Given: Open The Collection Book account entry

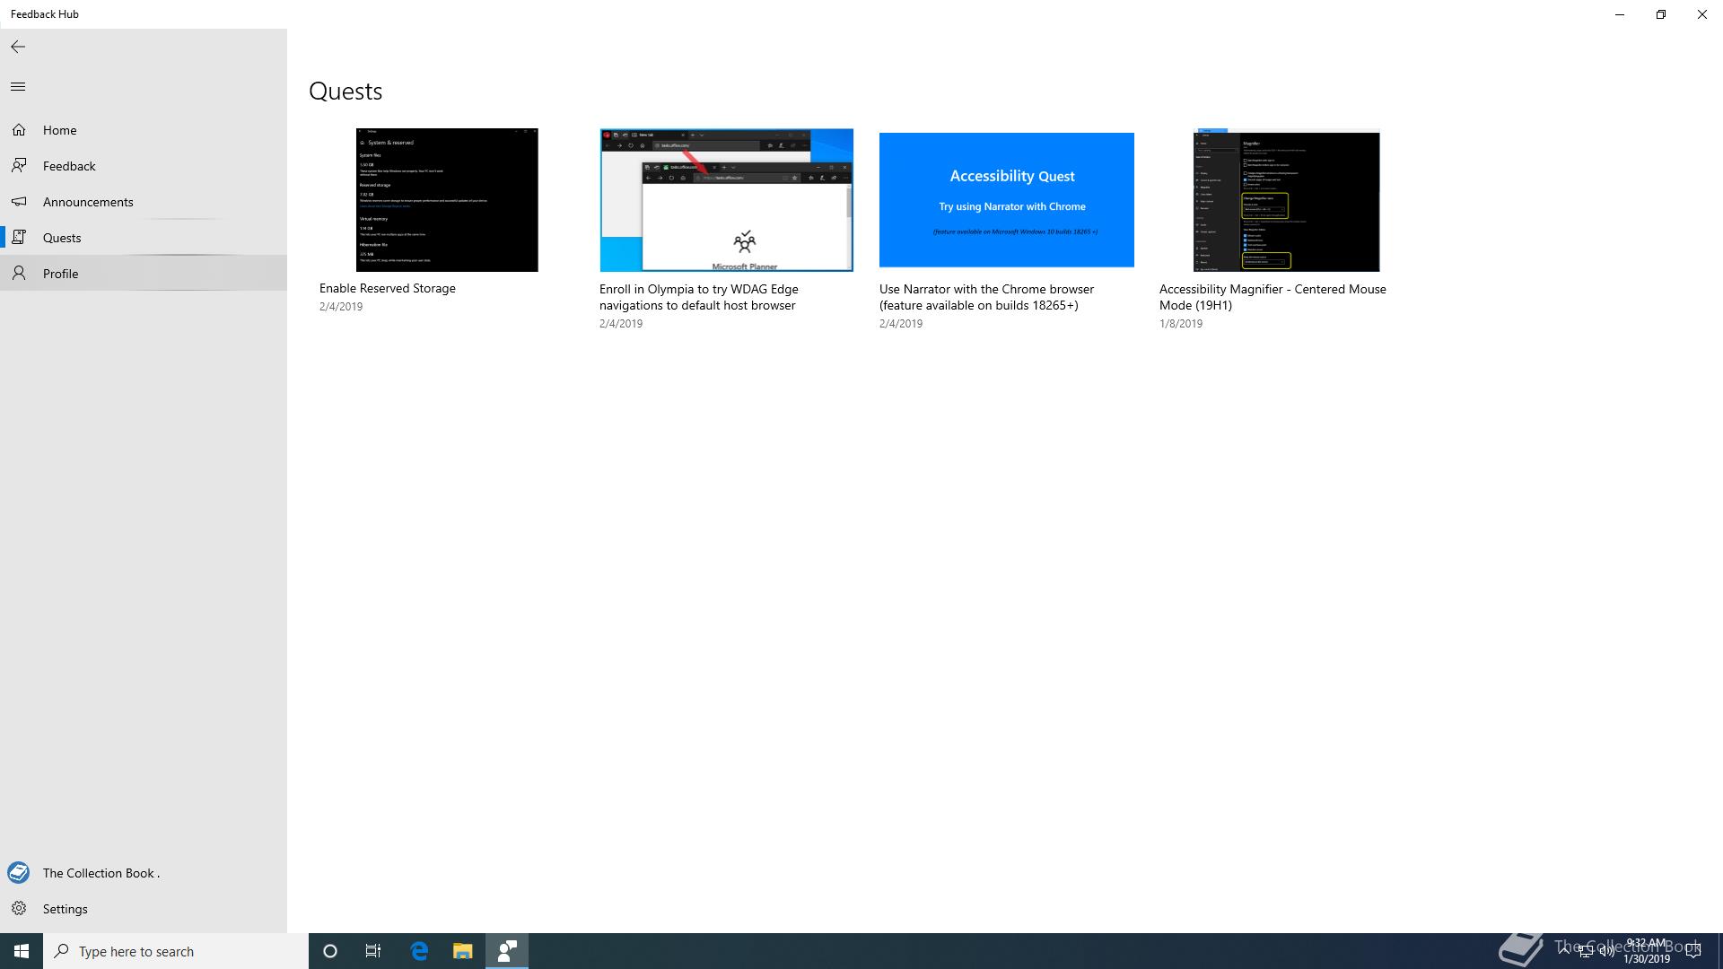Looking at the screenshot, I should tap(144, 873).
